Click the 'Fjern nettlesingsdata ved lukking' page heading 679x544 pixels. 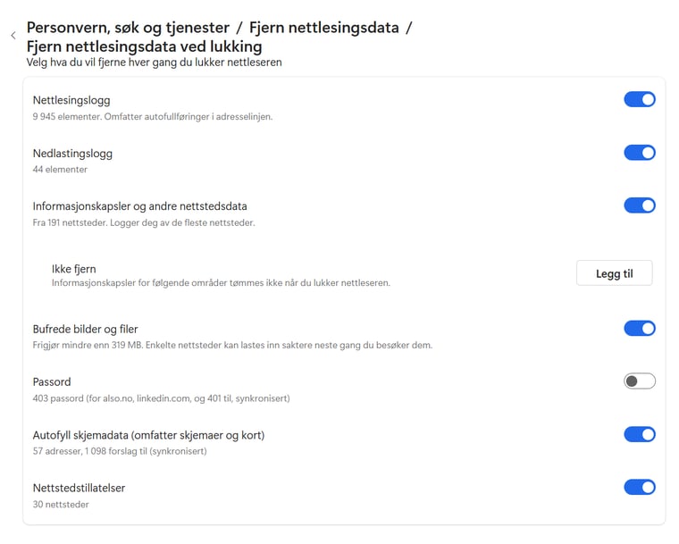coord(144,46)
